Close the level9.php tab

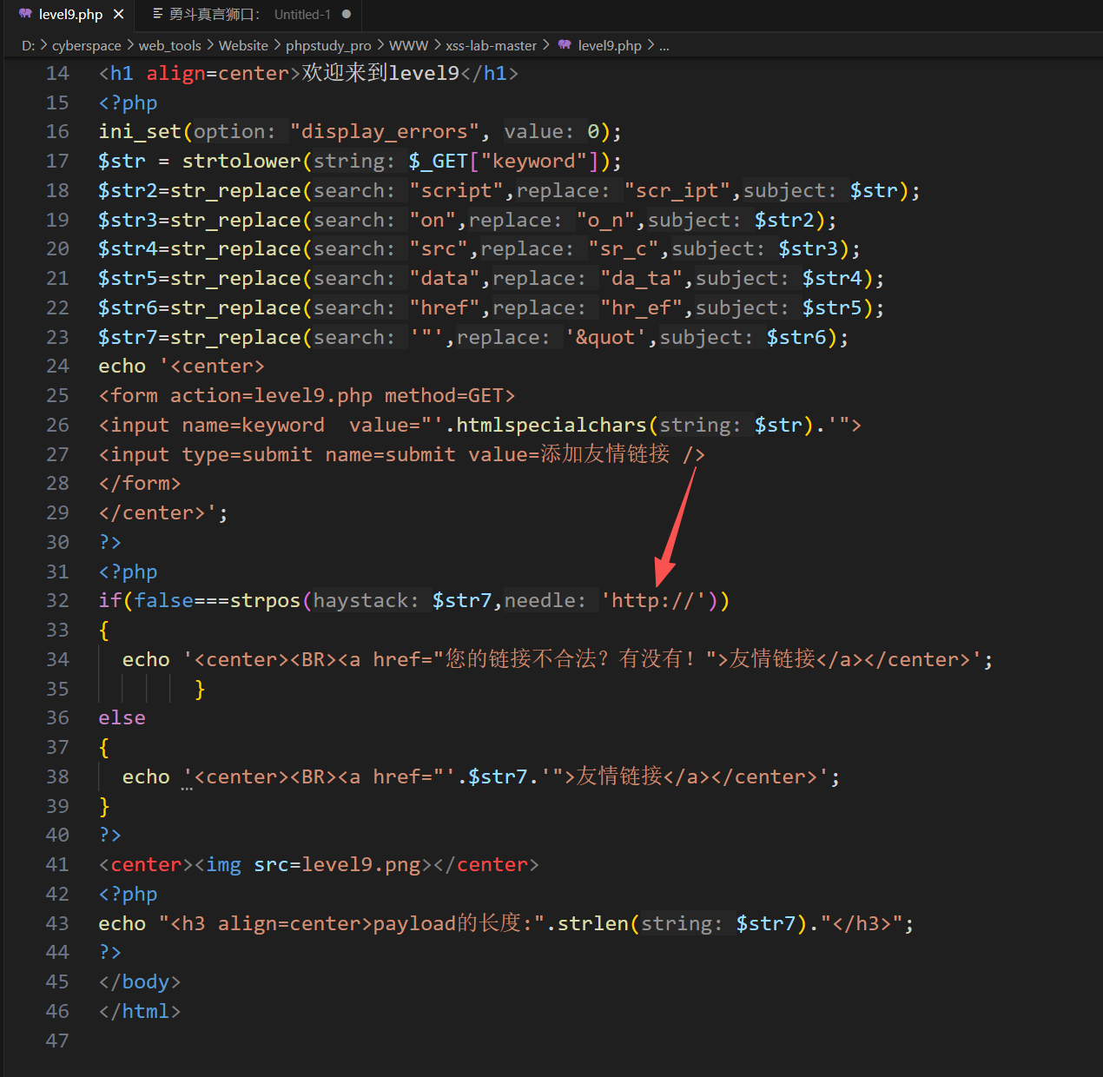[x=119, y=15]
